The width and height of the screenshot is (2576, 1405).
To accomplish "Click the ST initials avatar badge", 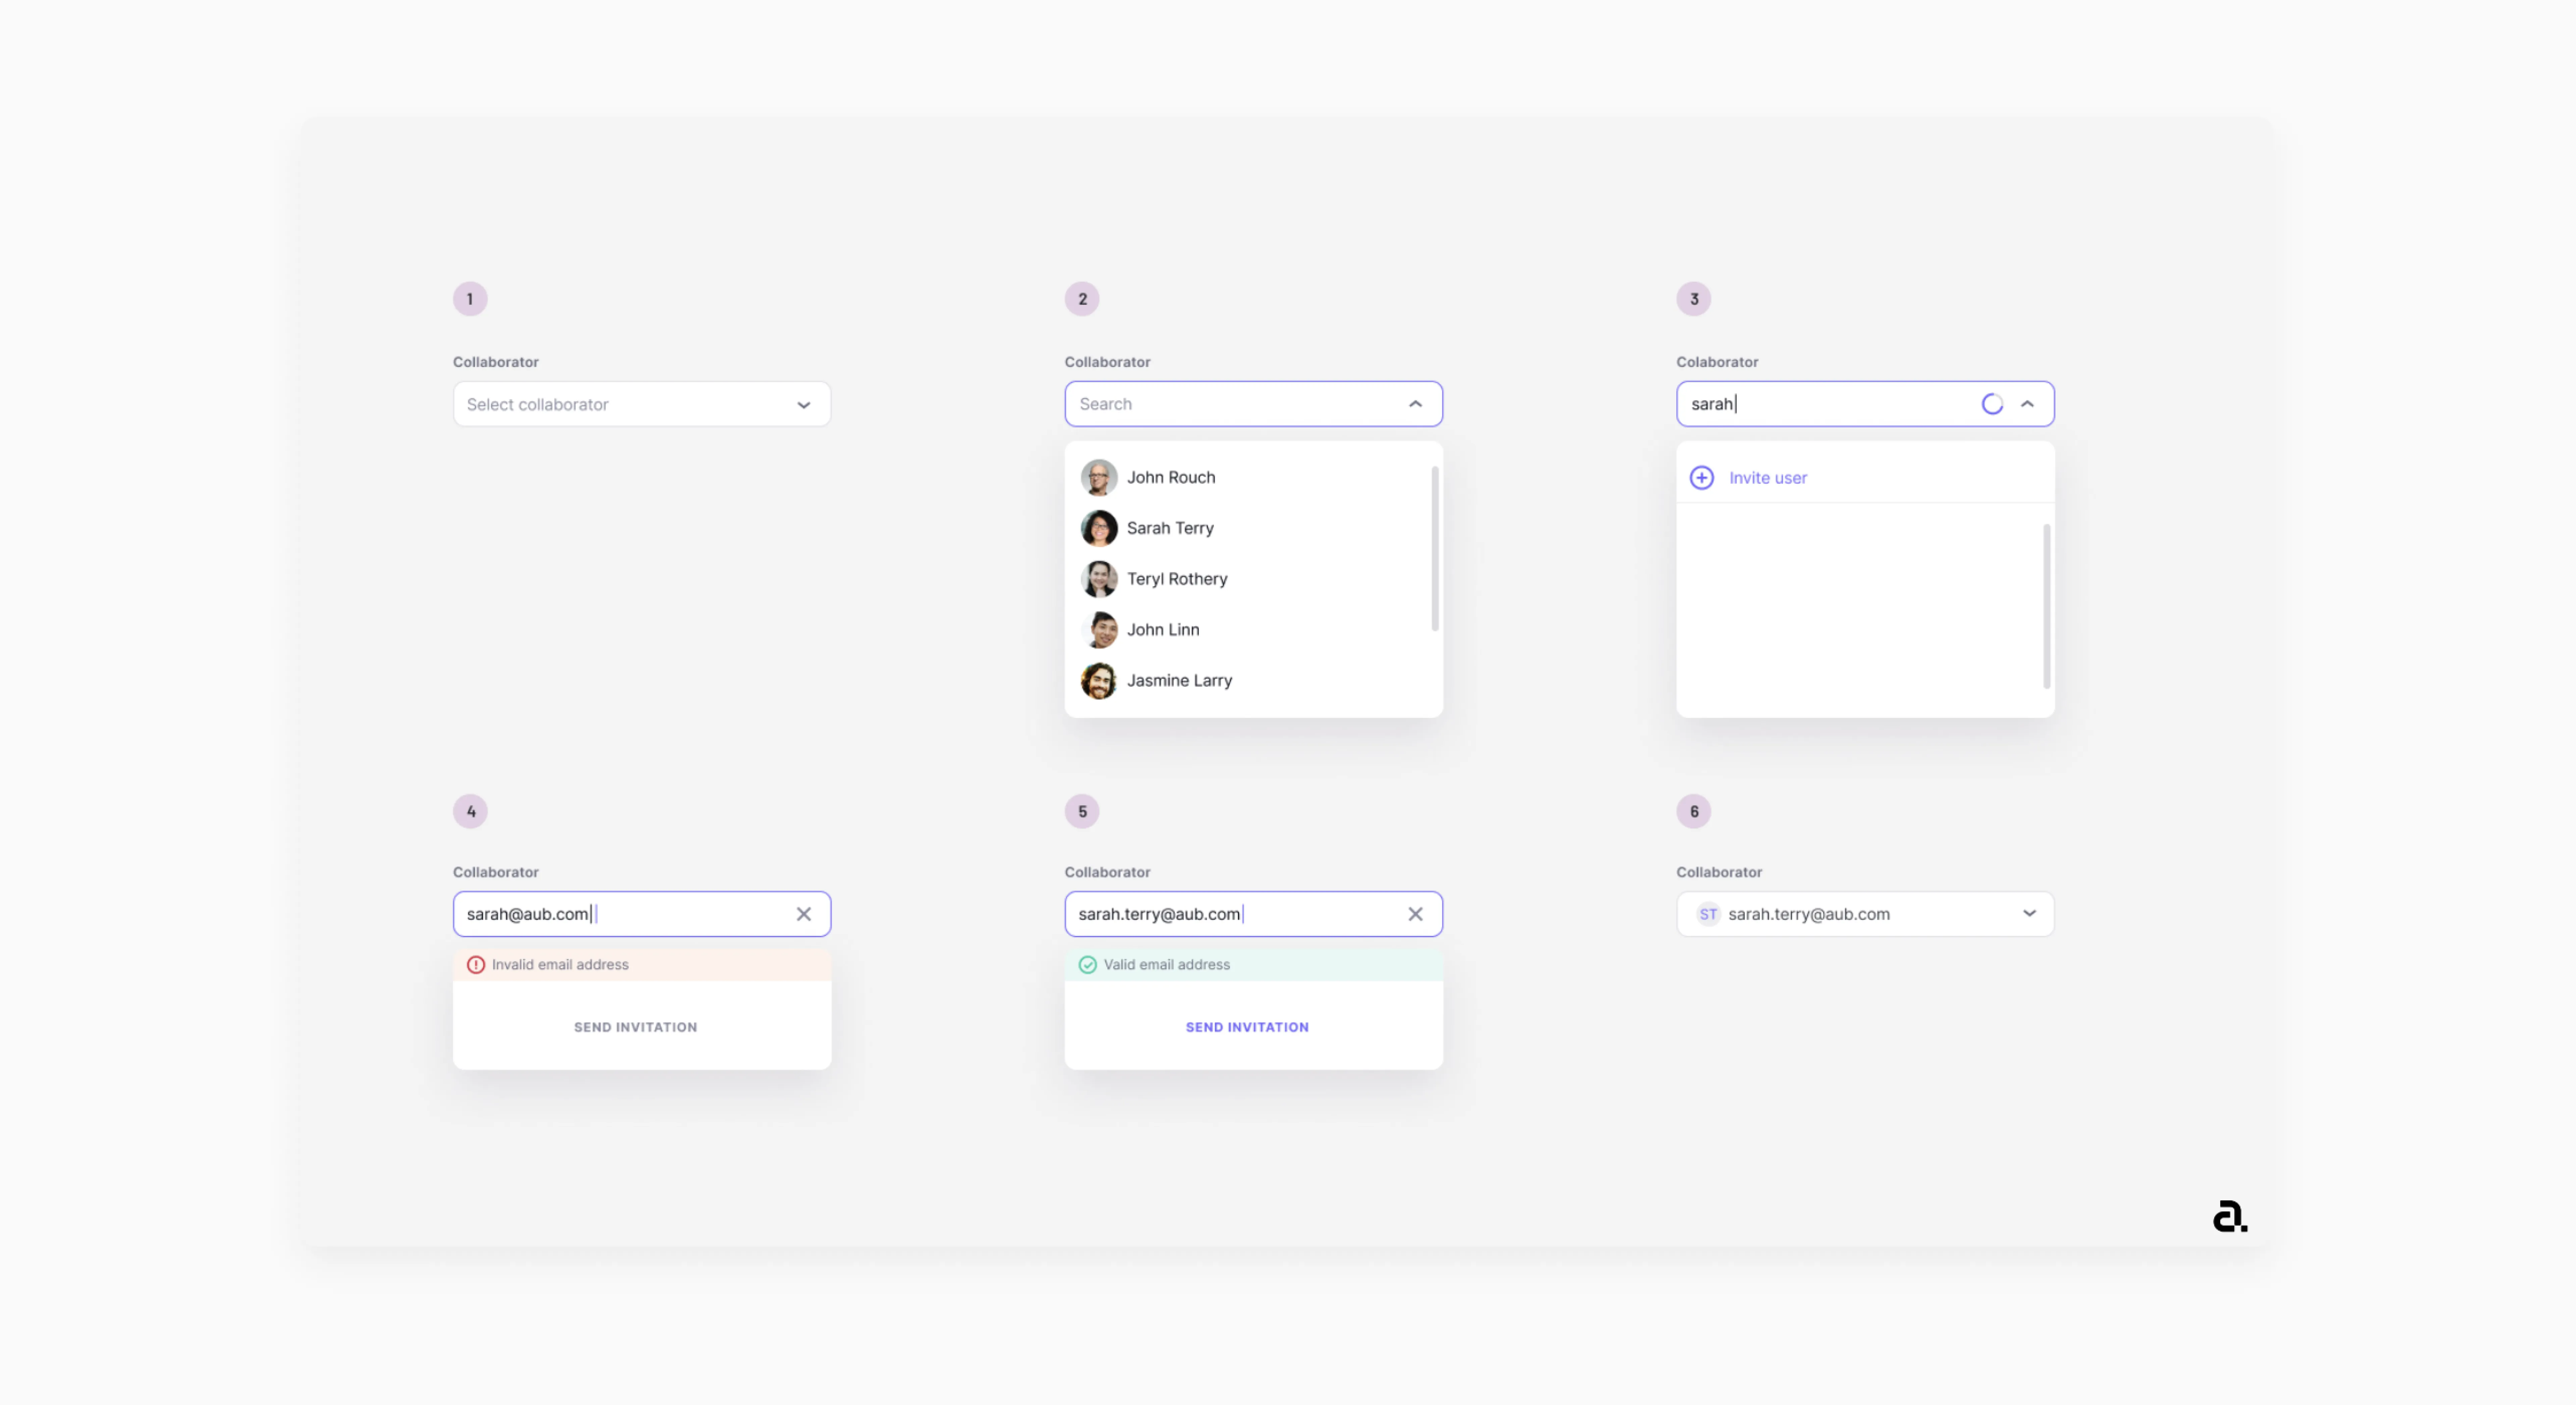I will click(x=1708, y=914).
